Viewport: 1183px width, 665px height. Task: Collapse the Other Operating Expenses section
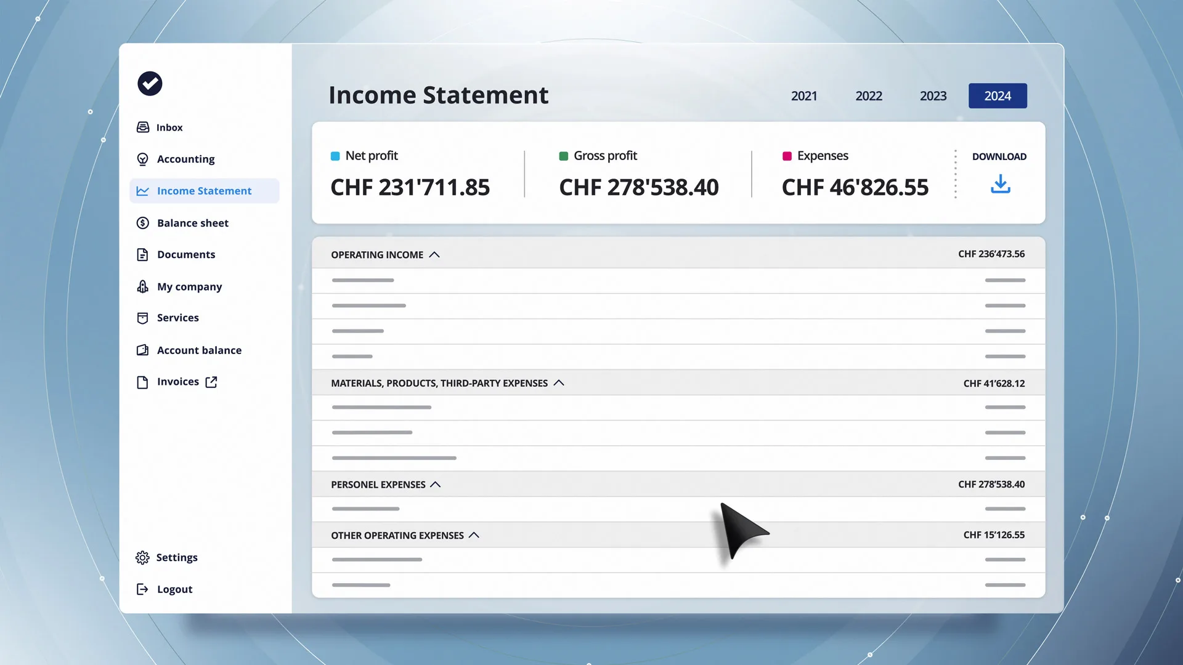474,535
